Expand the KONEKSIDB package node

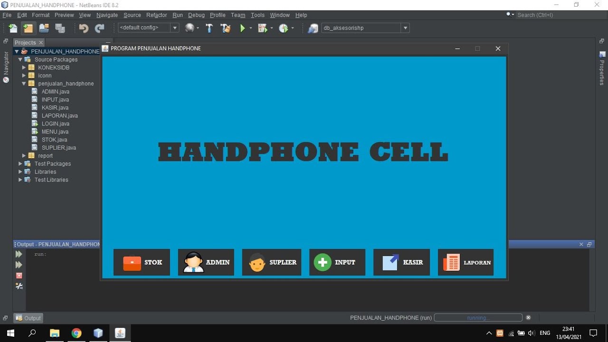click(x=24, y=67)
